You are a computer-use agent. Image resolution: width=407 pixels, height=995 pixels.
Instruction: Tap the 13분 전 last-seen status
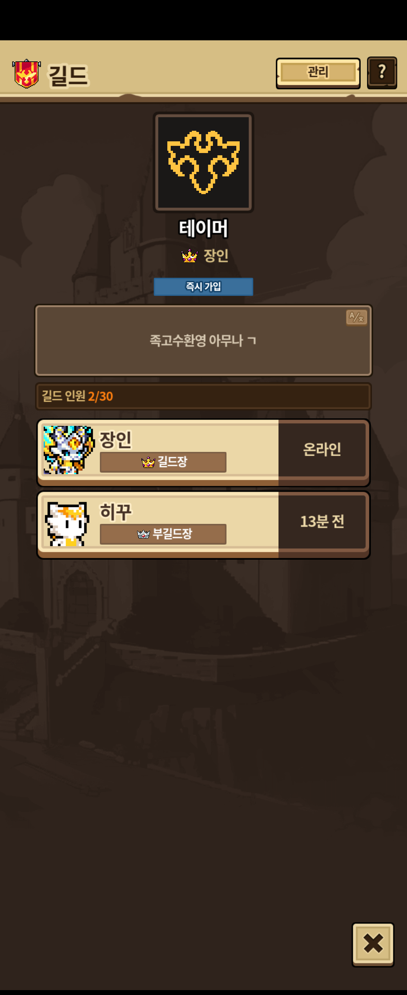(322, 522)
